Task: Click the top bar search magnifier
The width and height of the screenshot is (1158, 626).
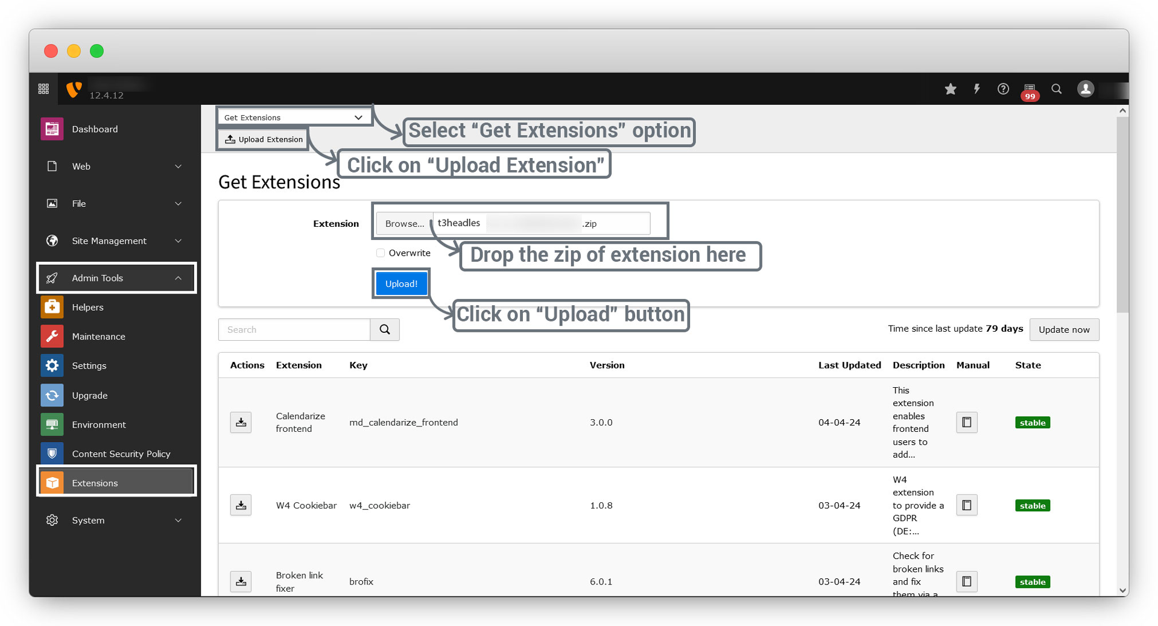Action: click(x=1057, y=89)
